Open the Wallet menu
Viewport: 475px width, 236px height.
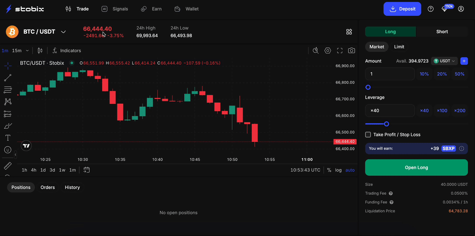coord(187,9)
